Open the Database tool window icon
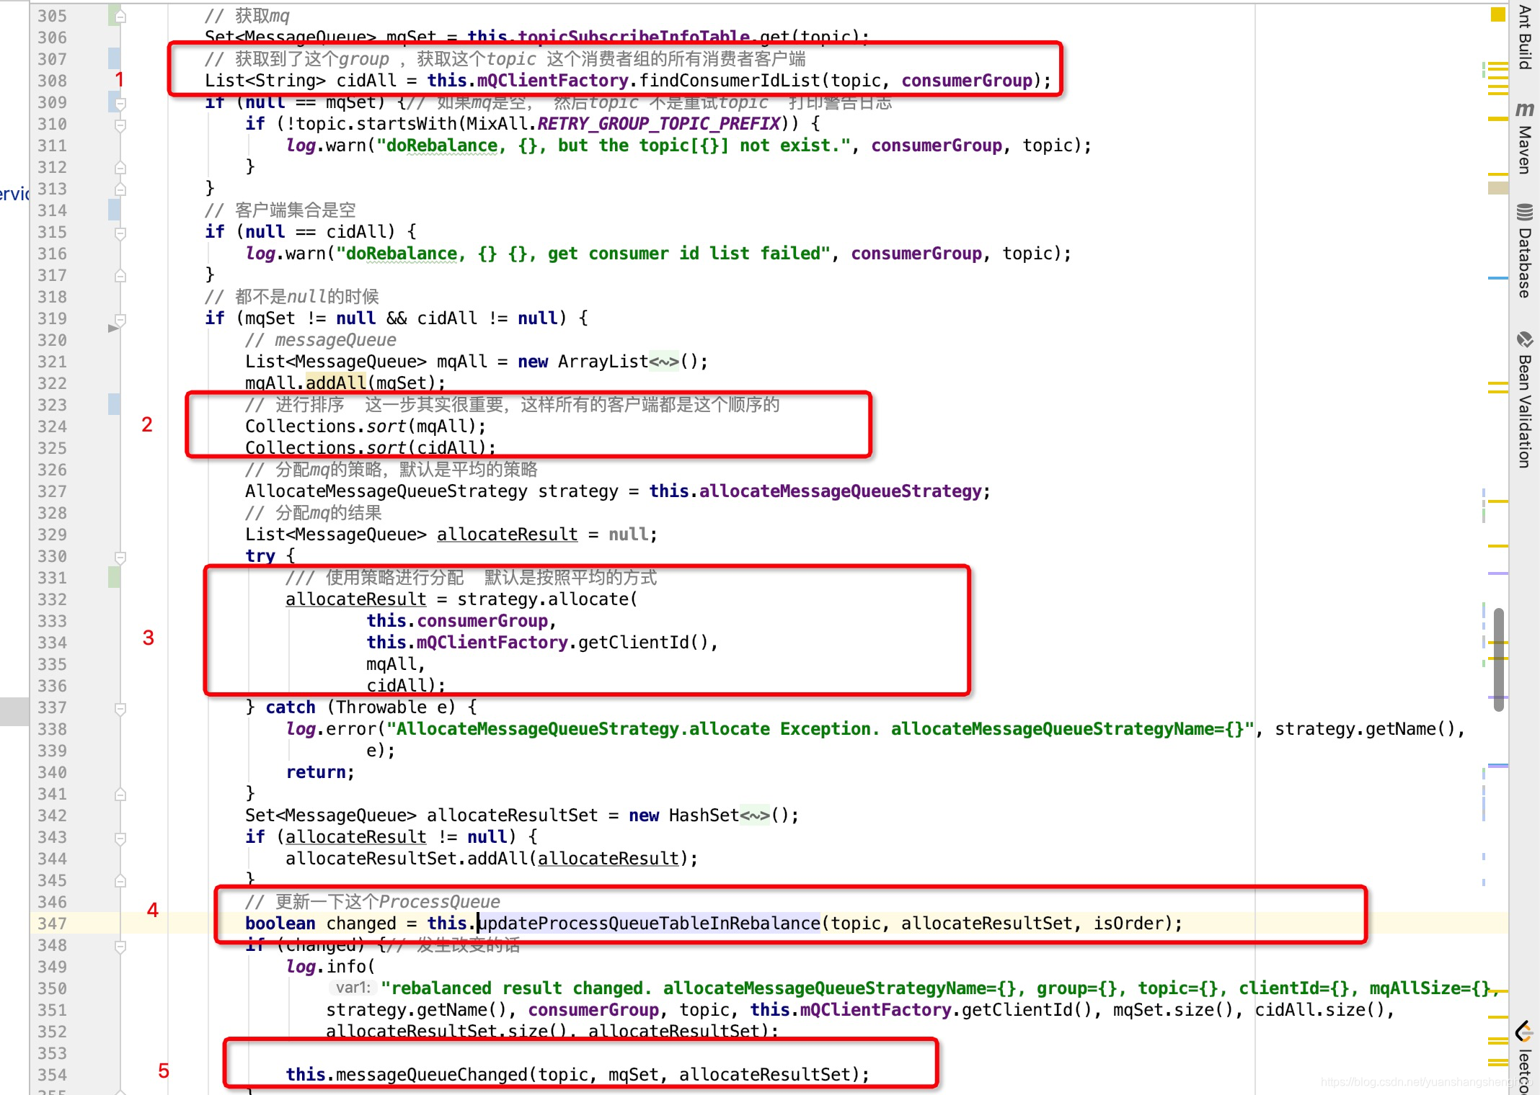Viewport: 1540px width, 1095px height. coord(1524,212)
